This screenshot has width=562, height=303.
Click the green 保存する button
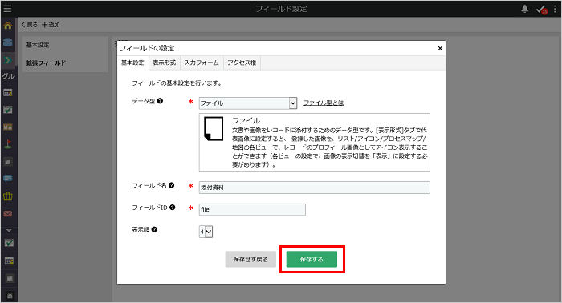[x=312, y=259]
